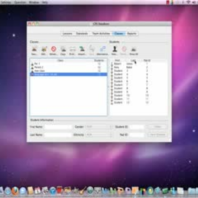The height and width of the screenshot is (198, 198).
Task: Open the calendar app in the Dock
Action: 38,191
